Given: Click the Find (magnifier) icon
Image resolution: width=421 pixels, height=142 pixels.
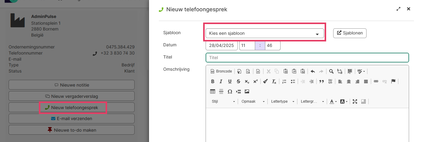Looking at the screenshot, I should point(331,71).
